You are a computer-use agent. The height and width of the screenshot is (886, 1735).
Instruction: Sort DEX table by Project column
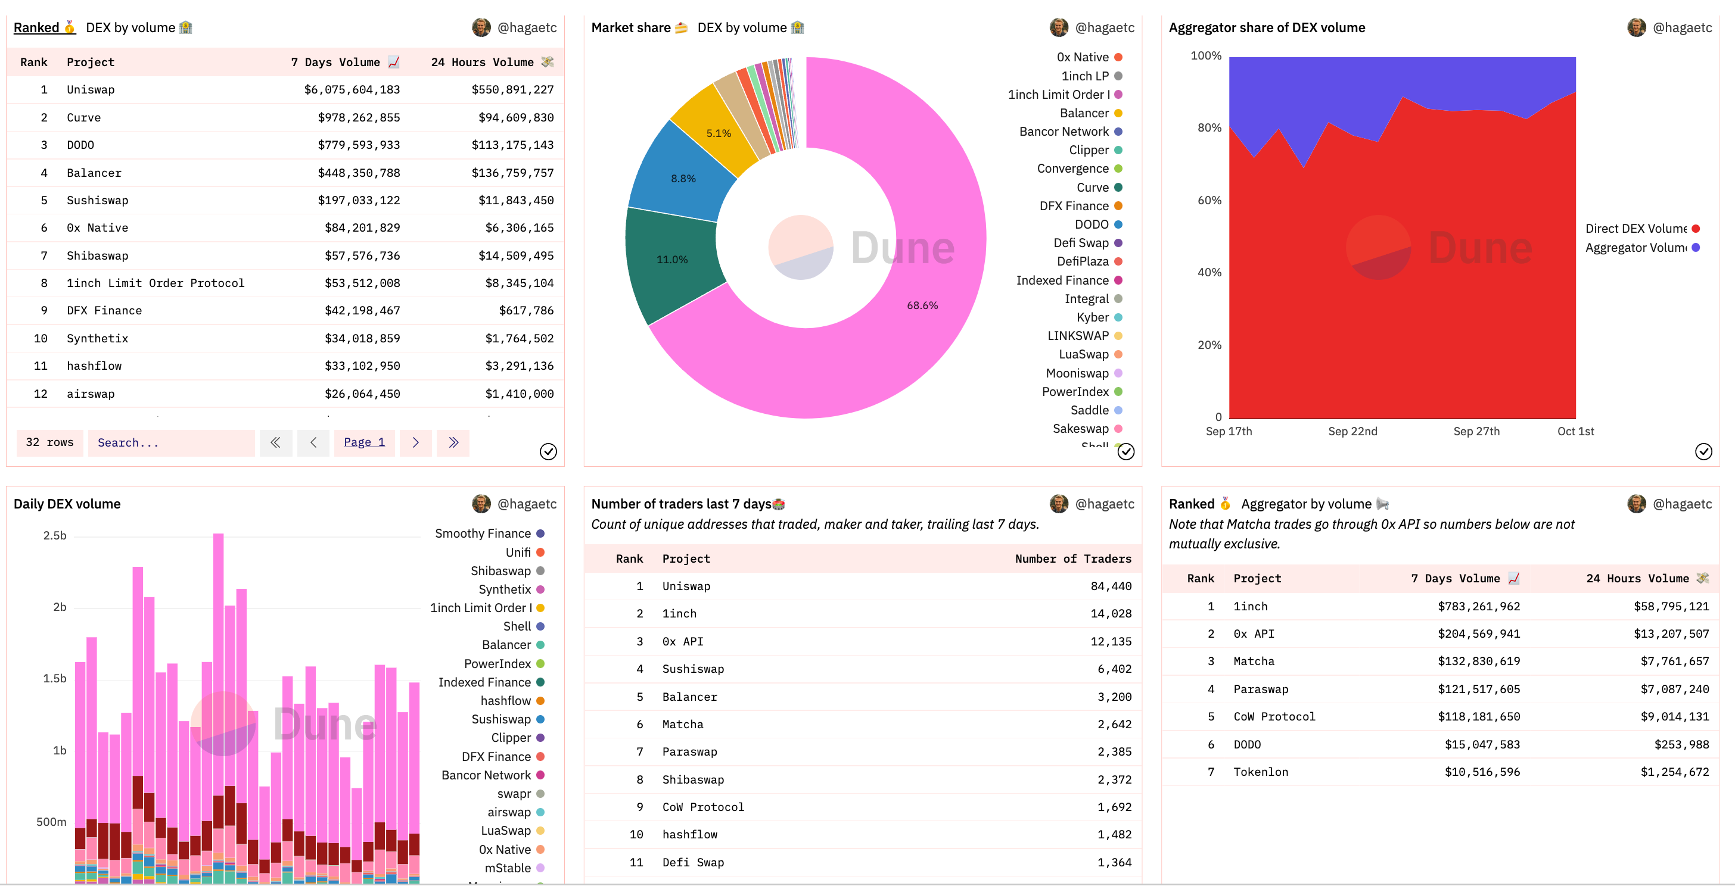[90, 62]
